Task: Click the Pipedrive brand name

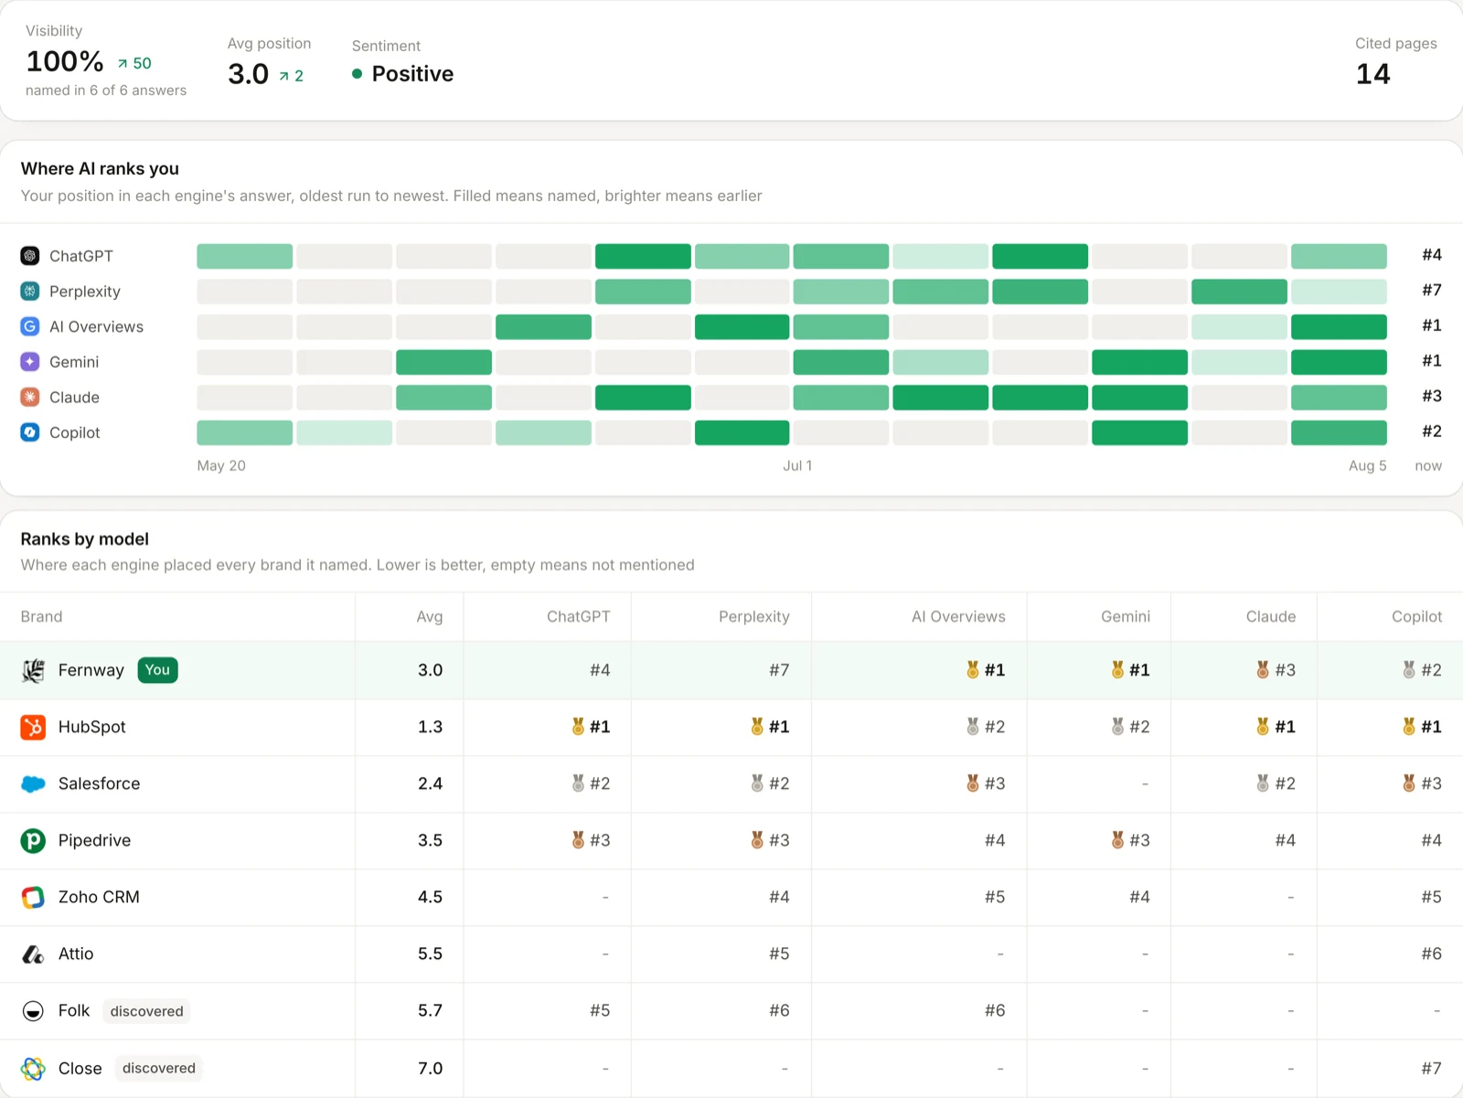Action: pos(95,840)
